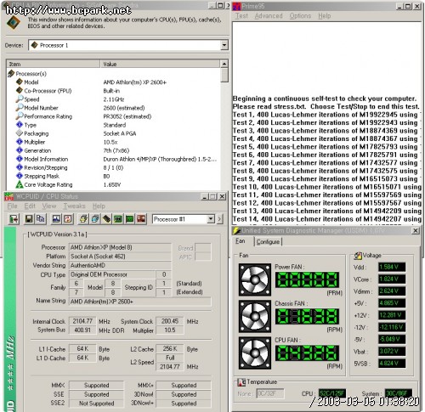This screenshot has height=412, width=425.
Task: Click the System Clock value 200.45
Action: 170,321
